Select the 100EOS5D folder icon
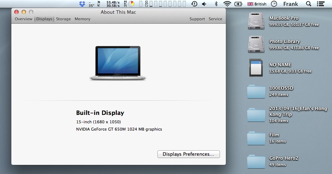 tap(256, 91)
